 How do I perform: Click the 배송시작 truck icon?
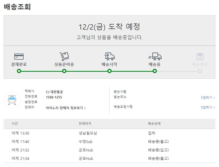click(110, 56)
